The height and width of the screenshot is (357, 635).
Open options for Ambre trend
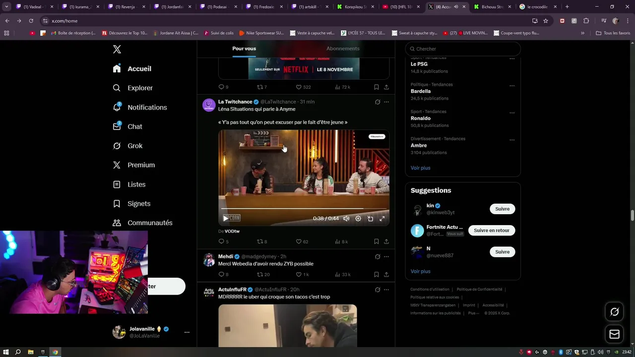coord(512,140)
